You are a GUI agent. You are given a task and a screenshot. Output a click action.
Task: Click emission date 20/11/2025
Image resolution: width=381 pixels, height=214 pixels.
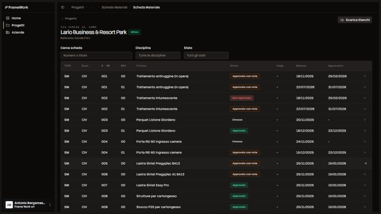coord(305,120)
